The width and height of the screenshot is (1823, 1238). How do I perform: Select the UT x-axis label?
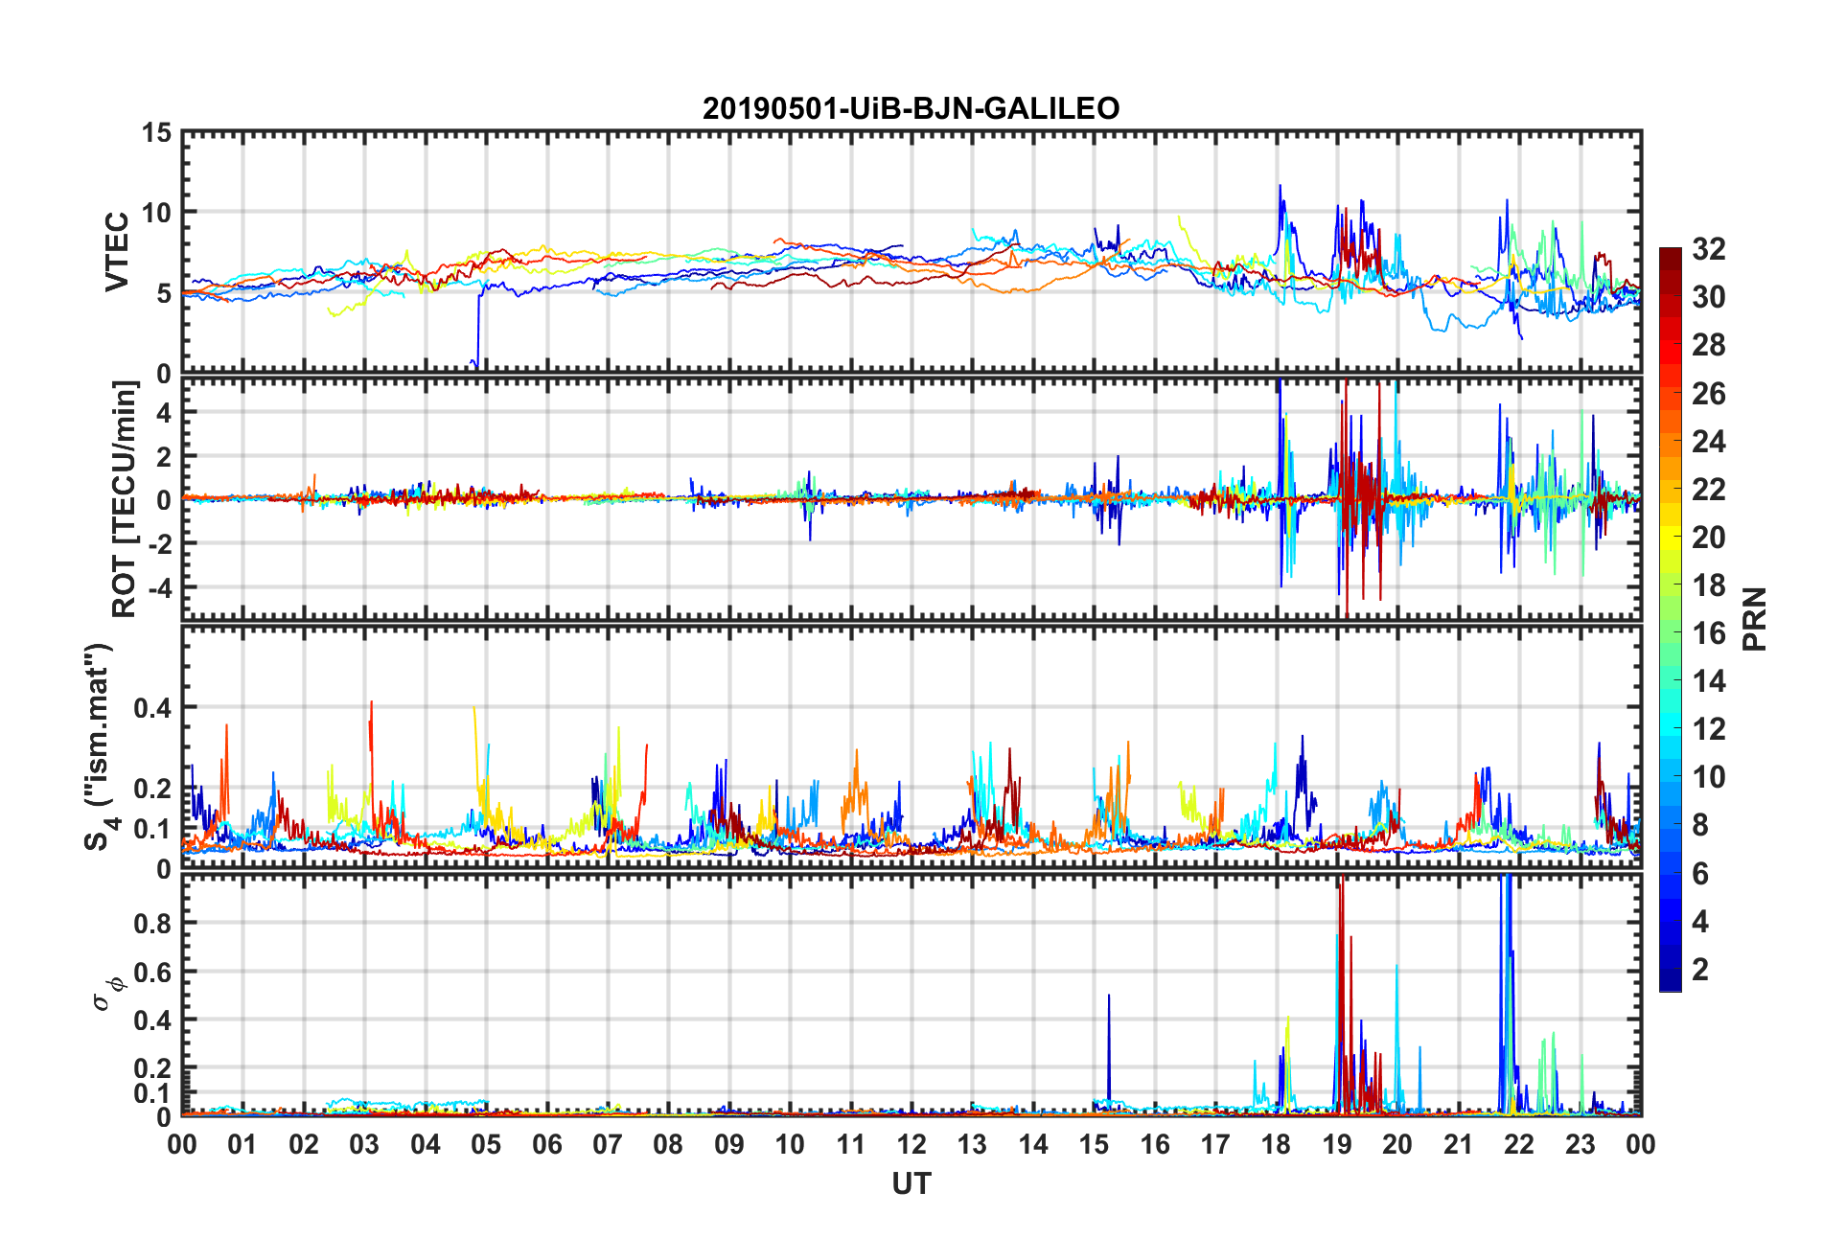coord(911,1184)
